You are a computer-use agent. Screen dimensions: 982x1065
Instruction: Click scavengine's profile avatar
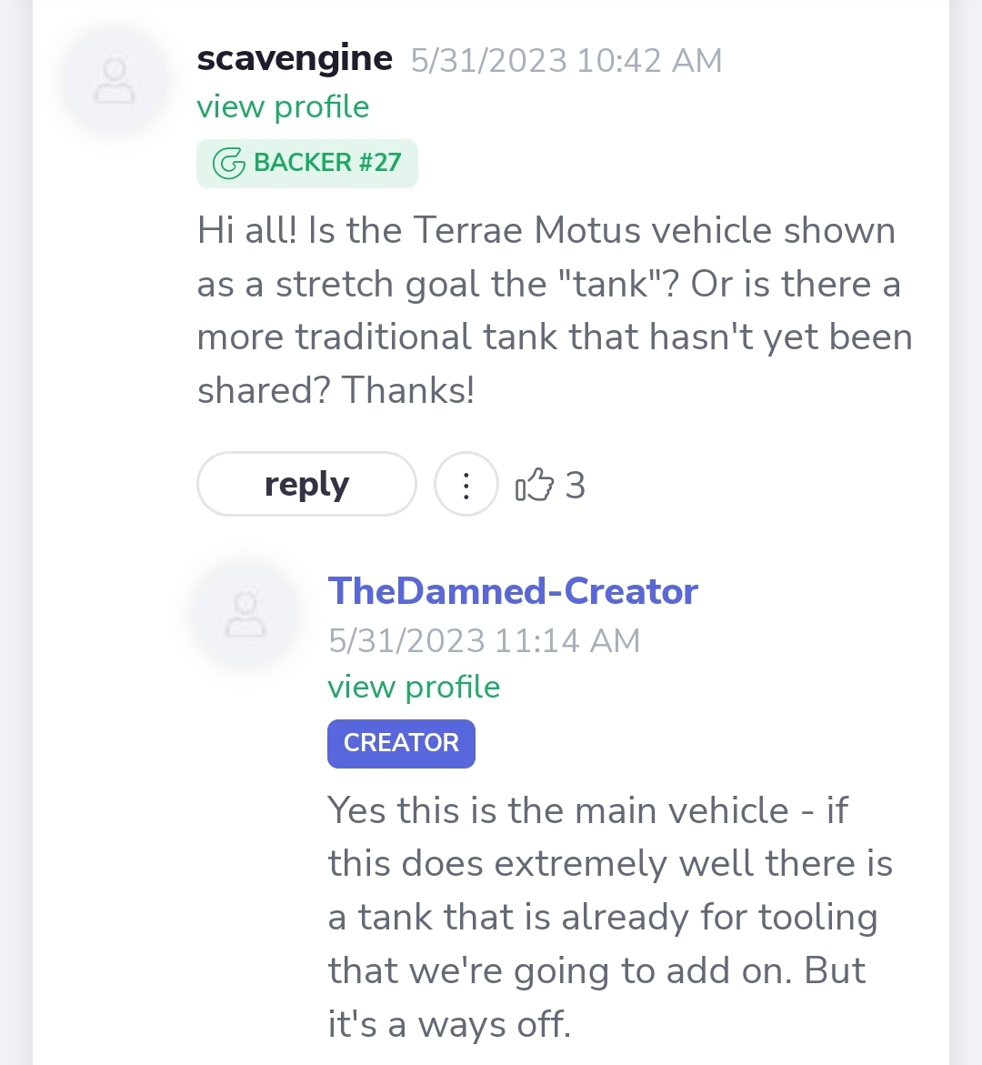[x=115, y=81]
